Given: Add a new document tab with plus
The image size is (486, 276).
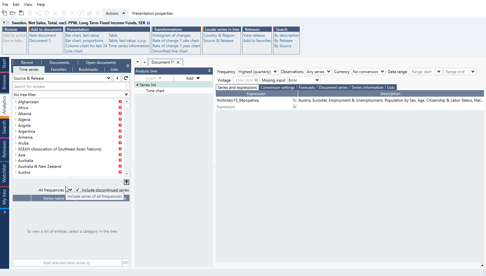Looking at the screenshot, I should [x=144, y=62].
